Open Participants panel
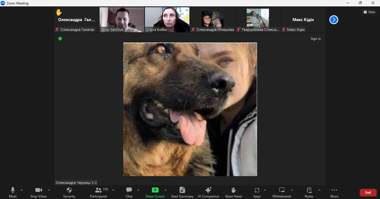Viewport: 380px width, 199px height. click(98, 193)
